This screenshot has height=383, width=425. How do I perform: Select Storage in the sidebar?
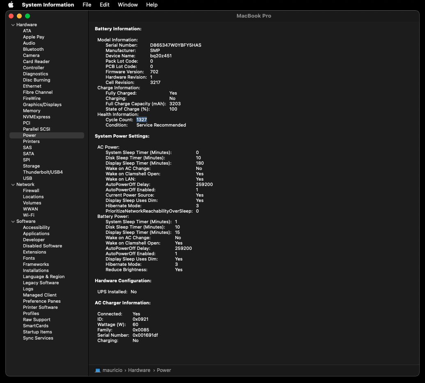[x=31, y=166]
